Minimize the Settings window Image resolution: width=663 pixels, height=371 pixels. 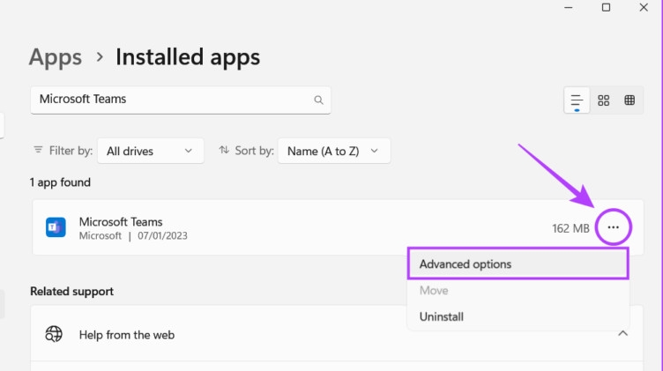point(569,8)
